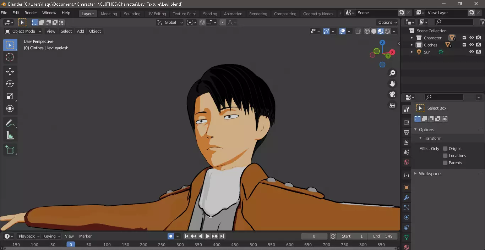Open the Object Mode dropdown
Image resolution: width=485 pixels, height=250 pixels.
tap(23, 31)
